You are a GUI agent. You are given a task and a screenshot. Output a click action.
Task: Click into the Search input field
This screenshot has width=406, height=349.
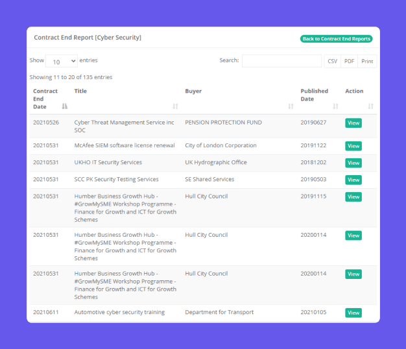281,61
